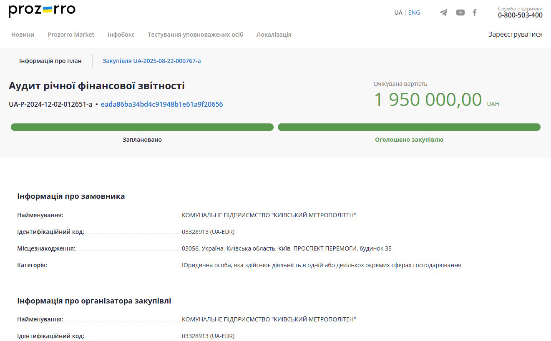
Task: Switch language to ENG
Action: (414, 13)
